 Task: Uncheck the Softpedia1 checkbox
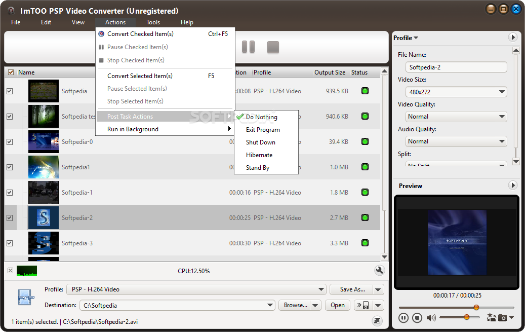click(x=10, y=167)
